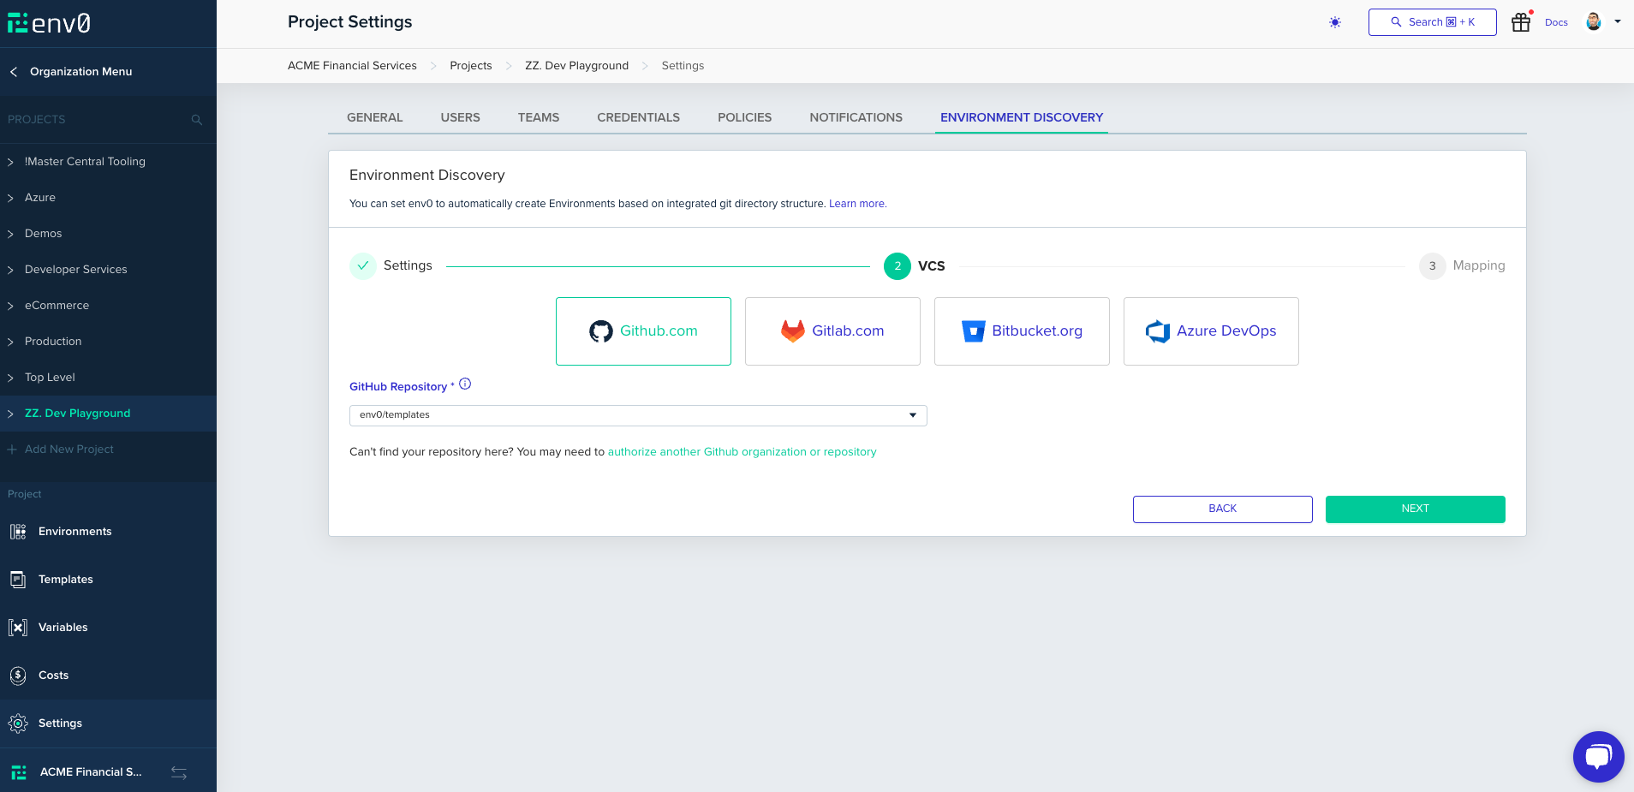1634x792 pixels.
Task: Expand the eCommerce project
Action: (10, 306)
